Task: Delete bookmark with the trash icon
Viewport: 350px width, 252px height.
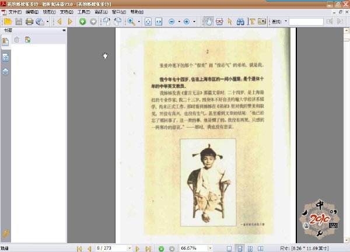Action: click(x=17, y=40)
